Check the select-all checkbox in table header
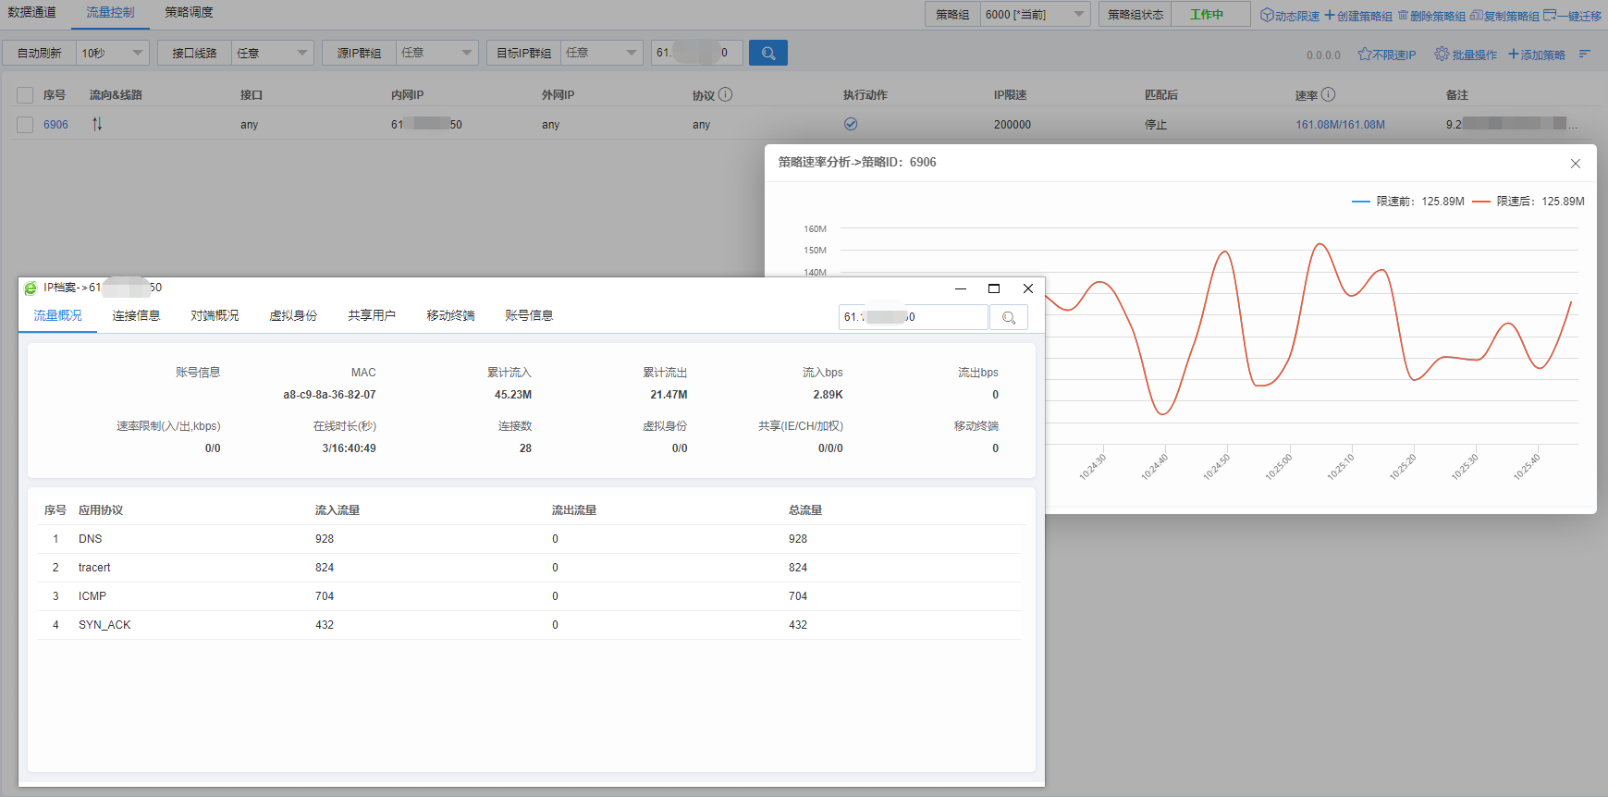1608x797 pixels. (25, 95)
